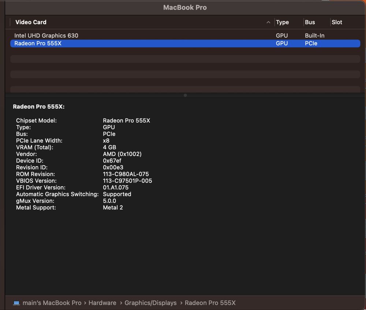Screen dimensions: 366x310
Task: Click the "Bus:" label in details
Action: (22, 134)
